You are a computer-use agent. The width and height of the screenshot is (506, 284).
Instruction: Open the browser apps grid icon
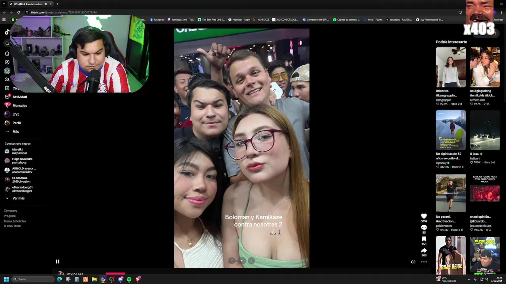(4, 19)
